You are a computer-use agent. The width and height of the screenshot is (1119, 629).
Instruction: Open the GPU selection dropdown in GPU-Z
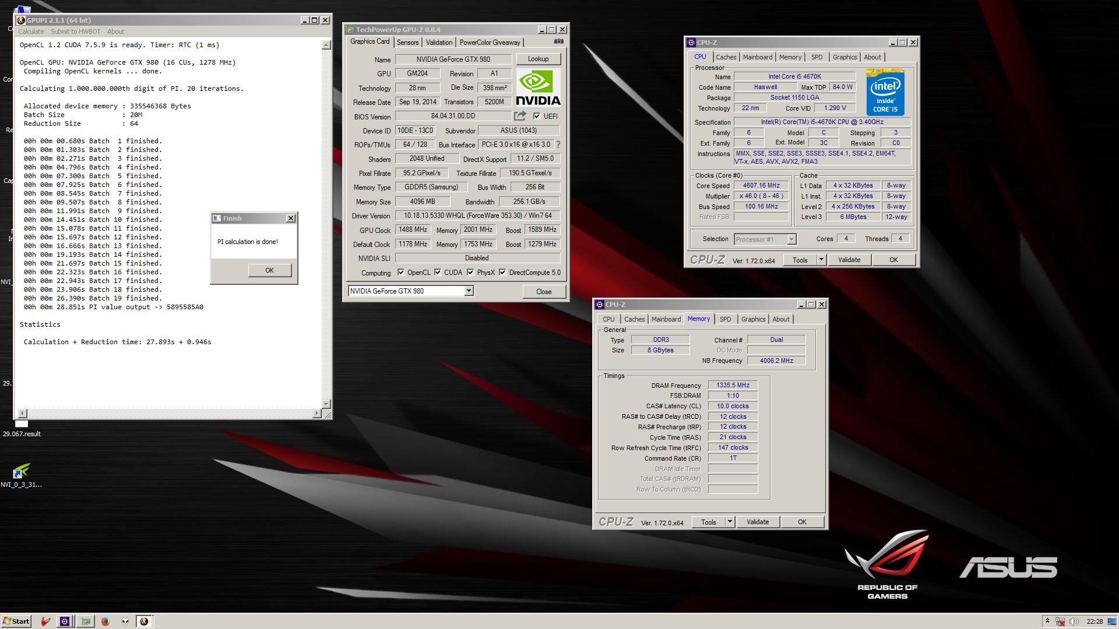(x=469, y=291)
